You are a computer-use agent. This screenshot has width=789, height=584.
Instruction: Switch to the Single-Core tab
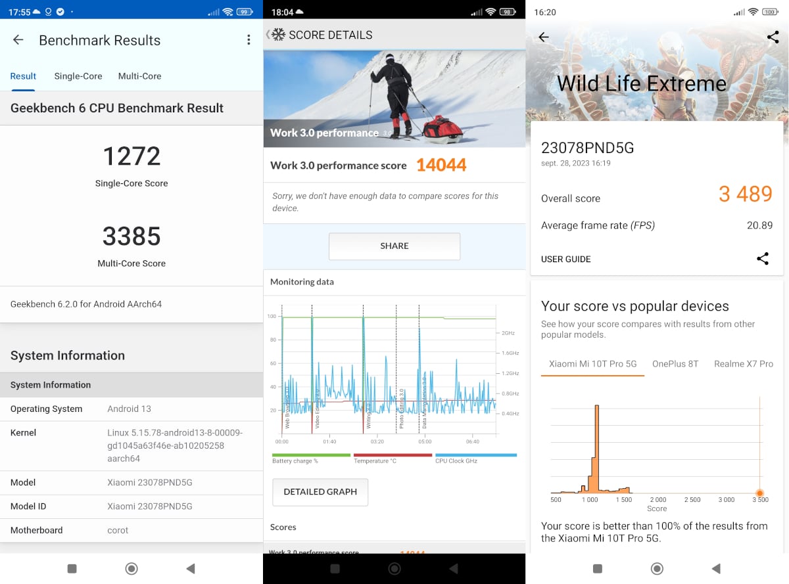[78, 76]
